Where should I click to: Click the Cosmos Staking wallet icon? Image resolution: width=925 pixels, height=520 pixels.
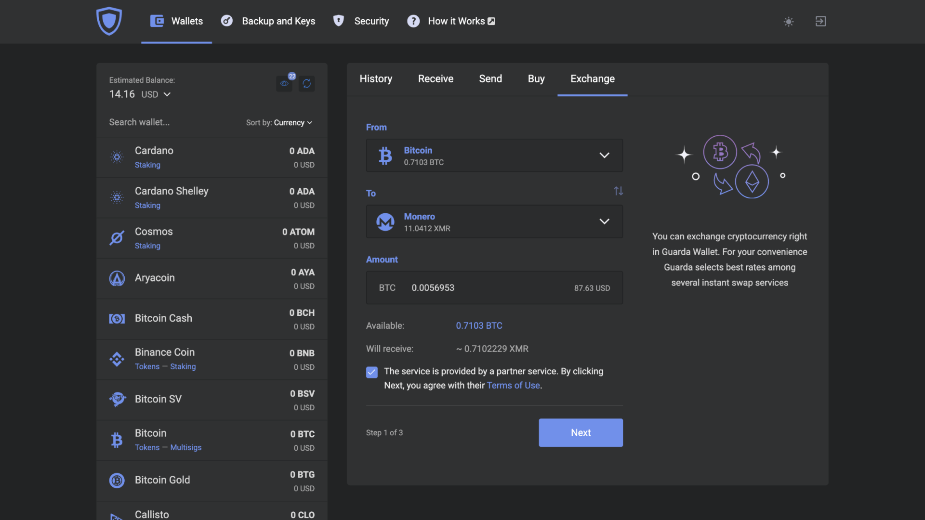[x=117, y=237]
